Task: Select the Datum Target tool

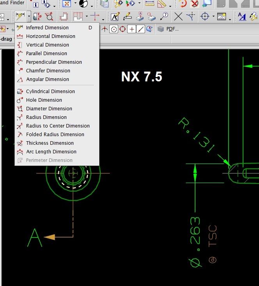Action: [151, 16]
